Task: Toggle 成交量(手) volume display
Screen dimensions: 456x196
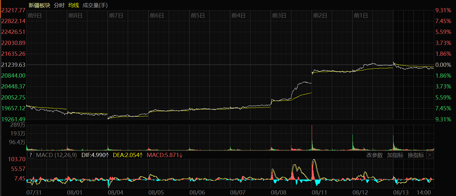Action: [x=95, y=5]
